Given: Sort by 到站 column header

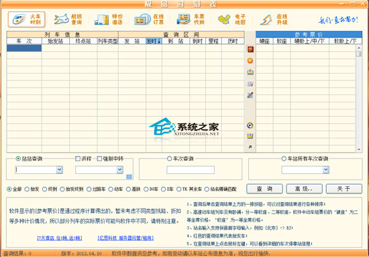Looking at the screenshot, I should tap(176, 41).
